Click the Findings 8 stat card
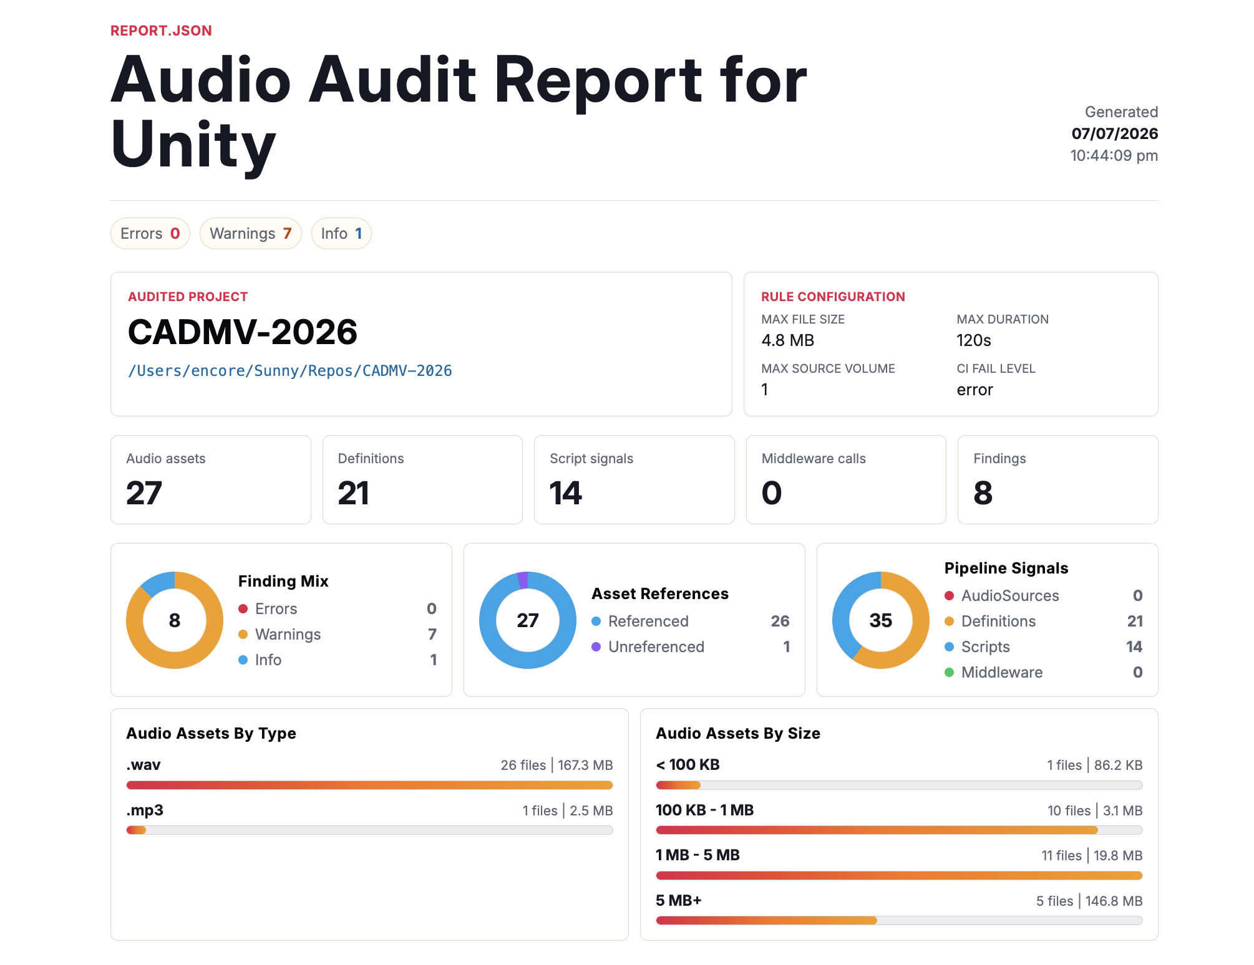The height and width of the screenshot is (965, 1254). pos(1058,479)
